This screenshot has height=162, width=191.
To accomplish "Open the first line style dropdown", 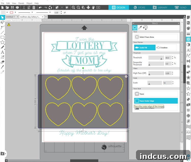I will click(x=32, y=12).
